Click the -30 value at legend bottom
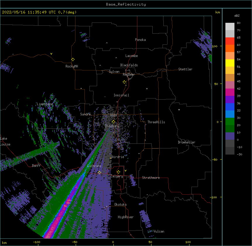Screen dimensions: 252x246 [239, 154]
